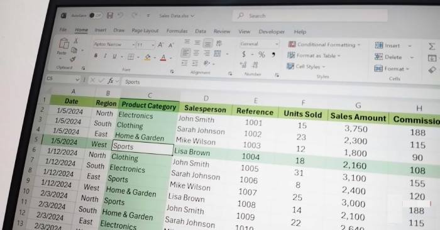Click the Fill down icon below AutoSum
The width and height of the screenshot is (440, 230).
pos(432,58)
